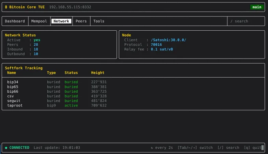Click the Inbound count 18
268x154 pixels.
(36, 49)
